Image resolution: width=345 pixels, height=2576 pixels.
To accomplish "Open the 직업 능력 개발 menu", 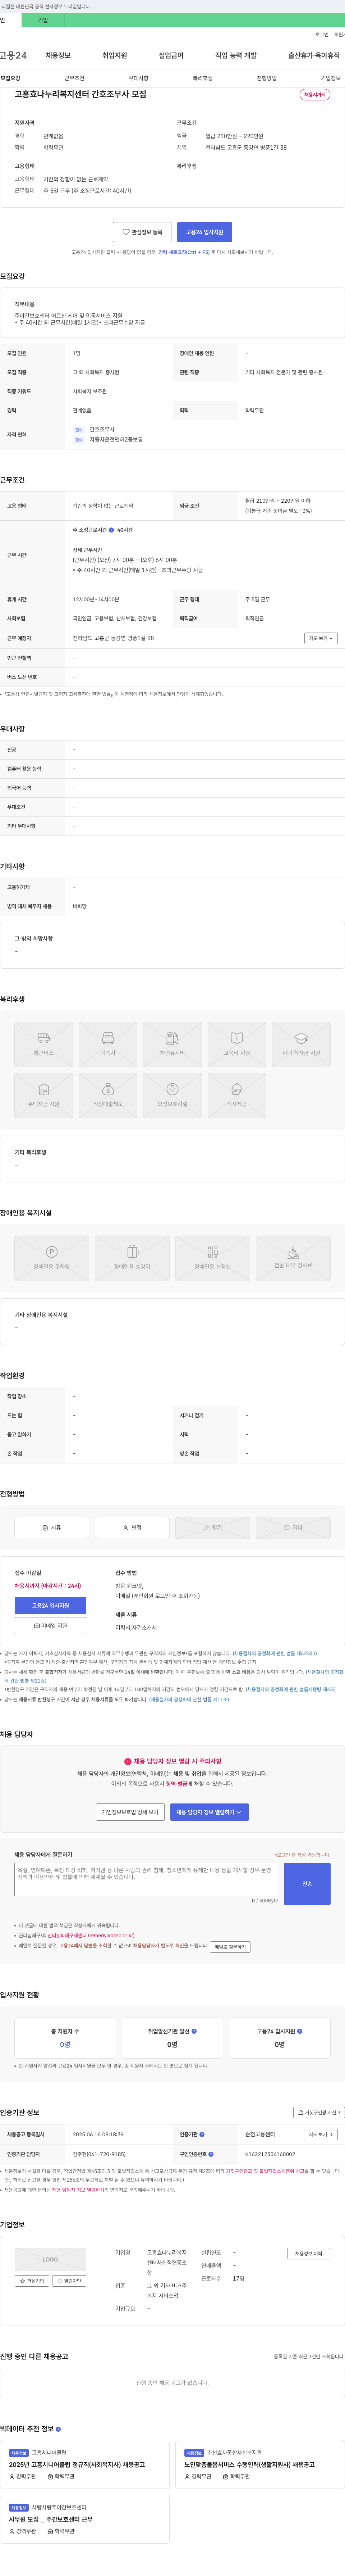I will [236, 56].
